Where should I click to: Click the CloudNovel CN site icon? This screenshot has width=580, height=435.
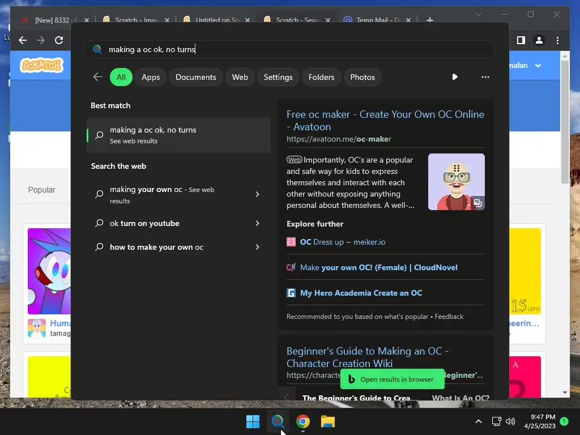(291, 267)
